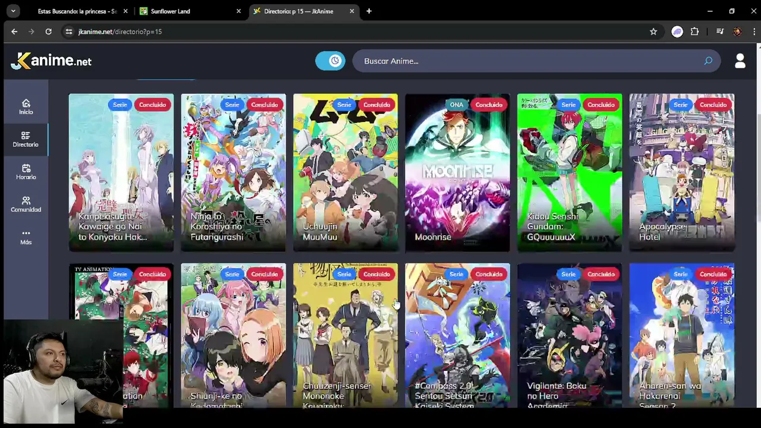The height and width of the screenshot is (428, 761).
Task: Close the Sunflower Land tab
Action: [x=238, y=11]
